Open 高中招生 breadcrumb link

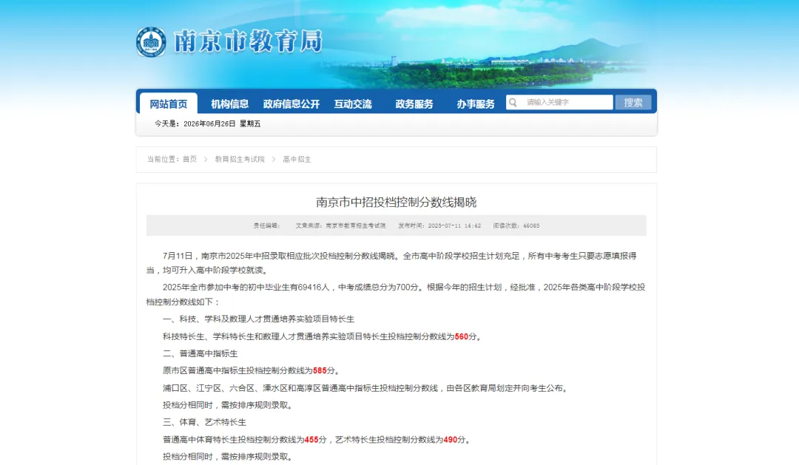tap(297, 160)
